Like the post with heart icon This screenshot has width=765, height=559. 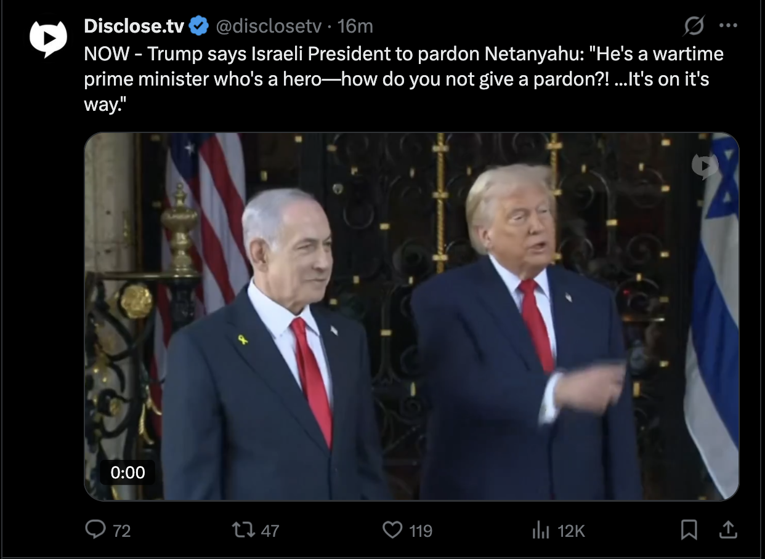[392, 529]
